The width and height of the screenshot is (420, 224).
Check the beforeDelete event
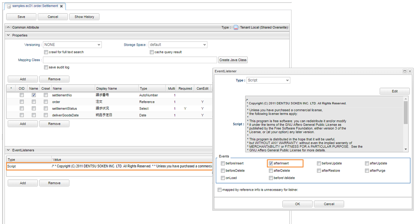(x=223, y=170)
